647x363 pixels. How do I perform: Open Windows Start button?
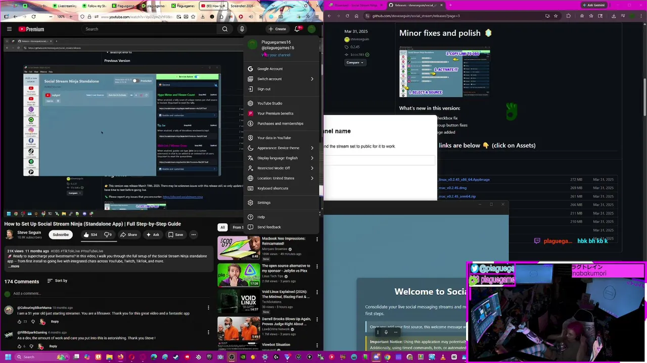tap(8, 357)
